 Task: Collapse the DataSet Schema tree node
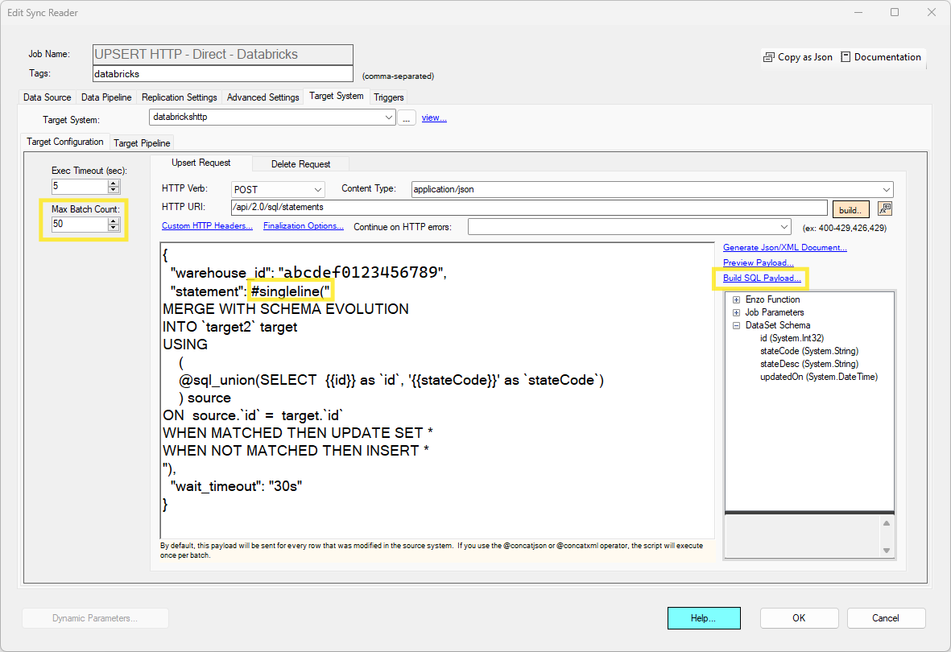tap(736, 325)
